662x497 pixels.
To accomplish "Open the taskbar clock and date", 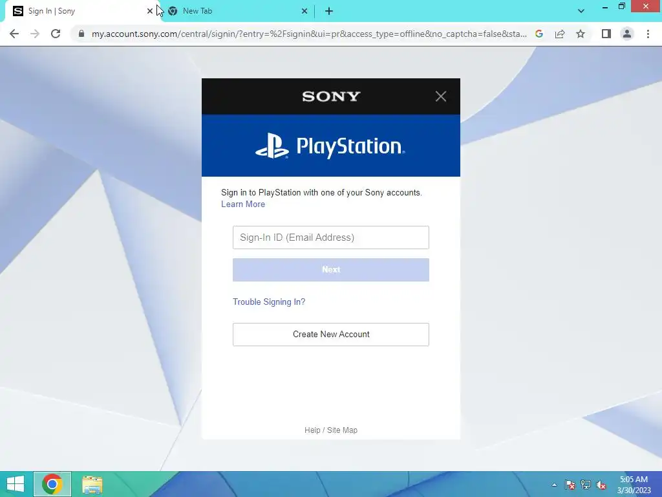I will click(x=634, y=485).
